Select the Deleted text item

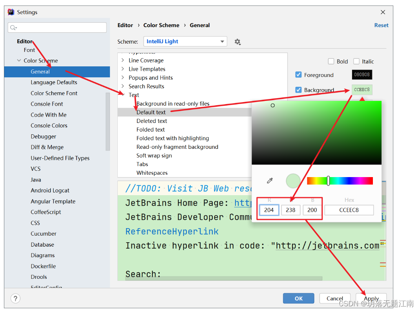click(x=152, y=121)
